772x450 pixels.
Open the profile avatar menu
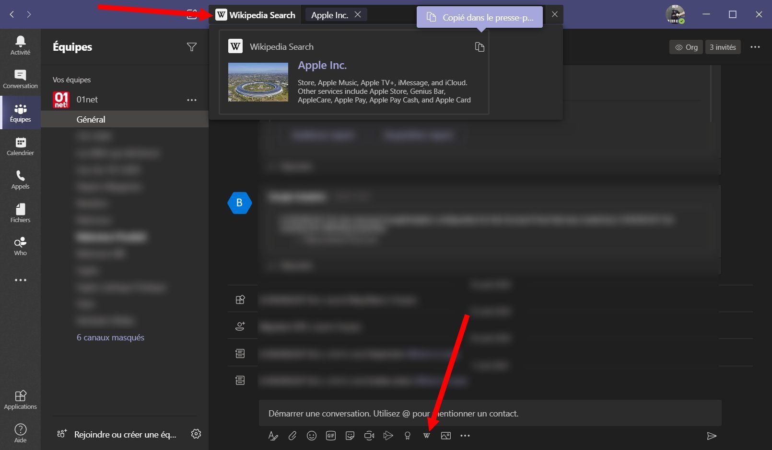[x=675, y=14]
